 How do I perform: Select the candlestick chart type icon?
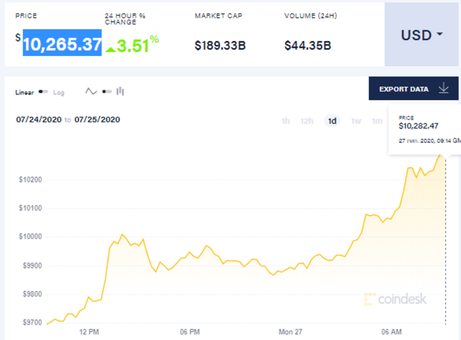tap(120, 92)
